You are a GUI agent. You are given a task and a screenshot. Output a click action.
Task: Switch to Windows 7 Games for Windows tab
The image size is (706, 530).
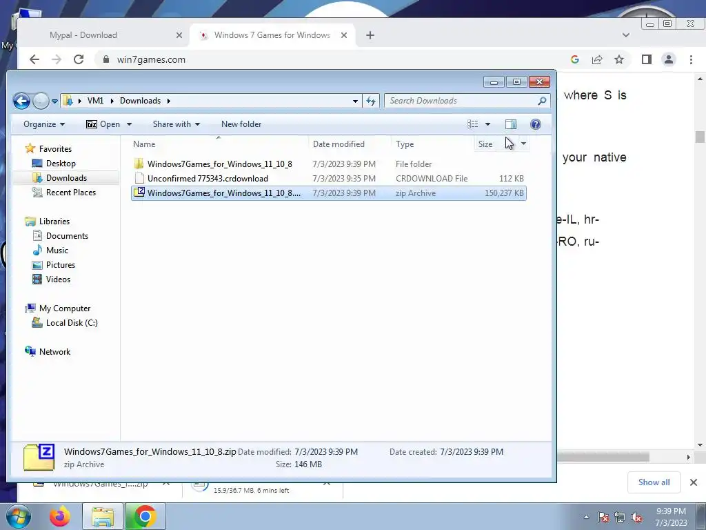(272, 35)
